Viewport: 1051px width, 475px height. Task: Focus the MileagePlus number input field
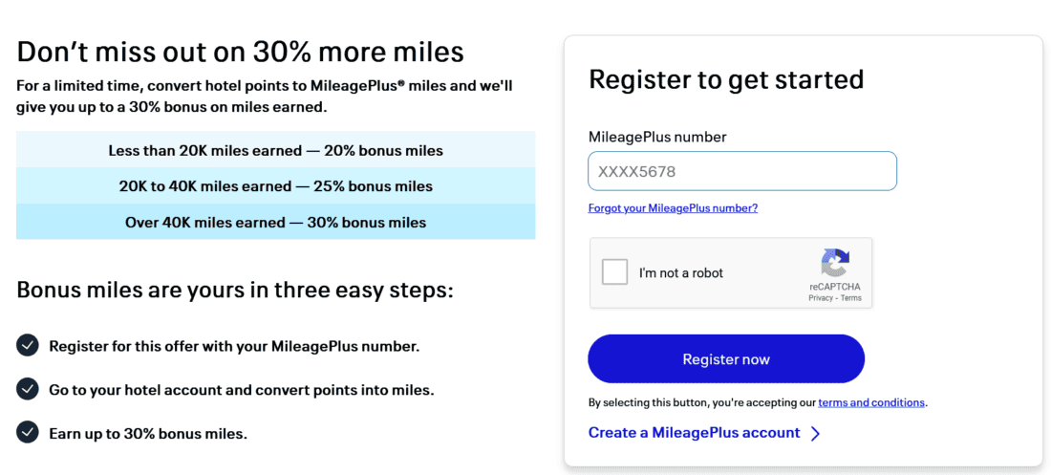(742, 172)
